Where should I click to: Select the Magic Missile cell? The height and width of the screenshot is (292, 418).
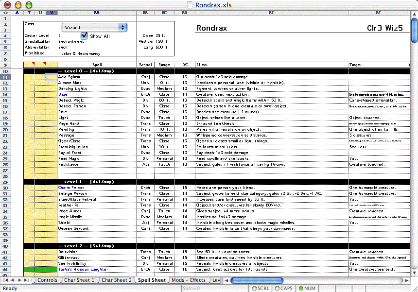(97, 217)
